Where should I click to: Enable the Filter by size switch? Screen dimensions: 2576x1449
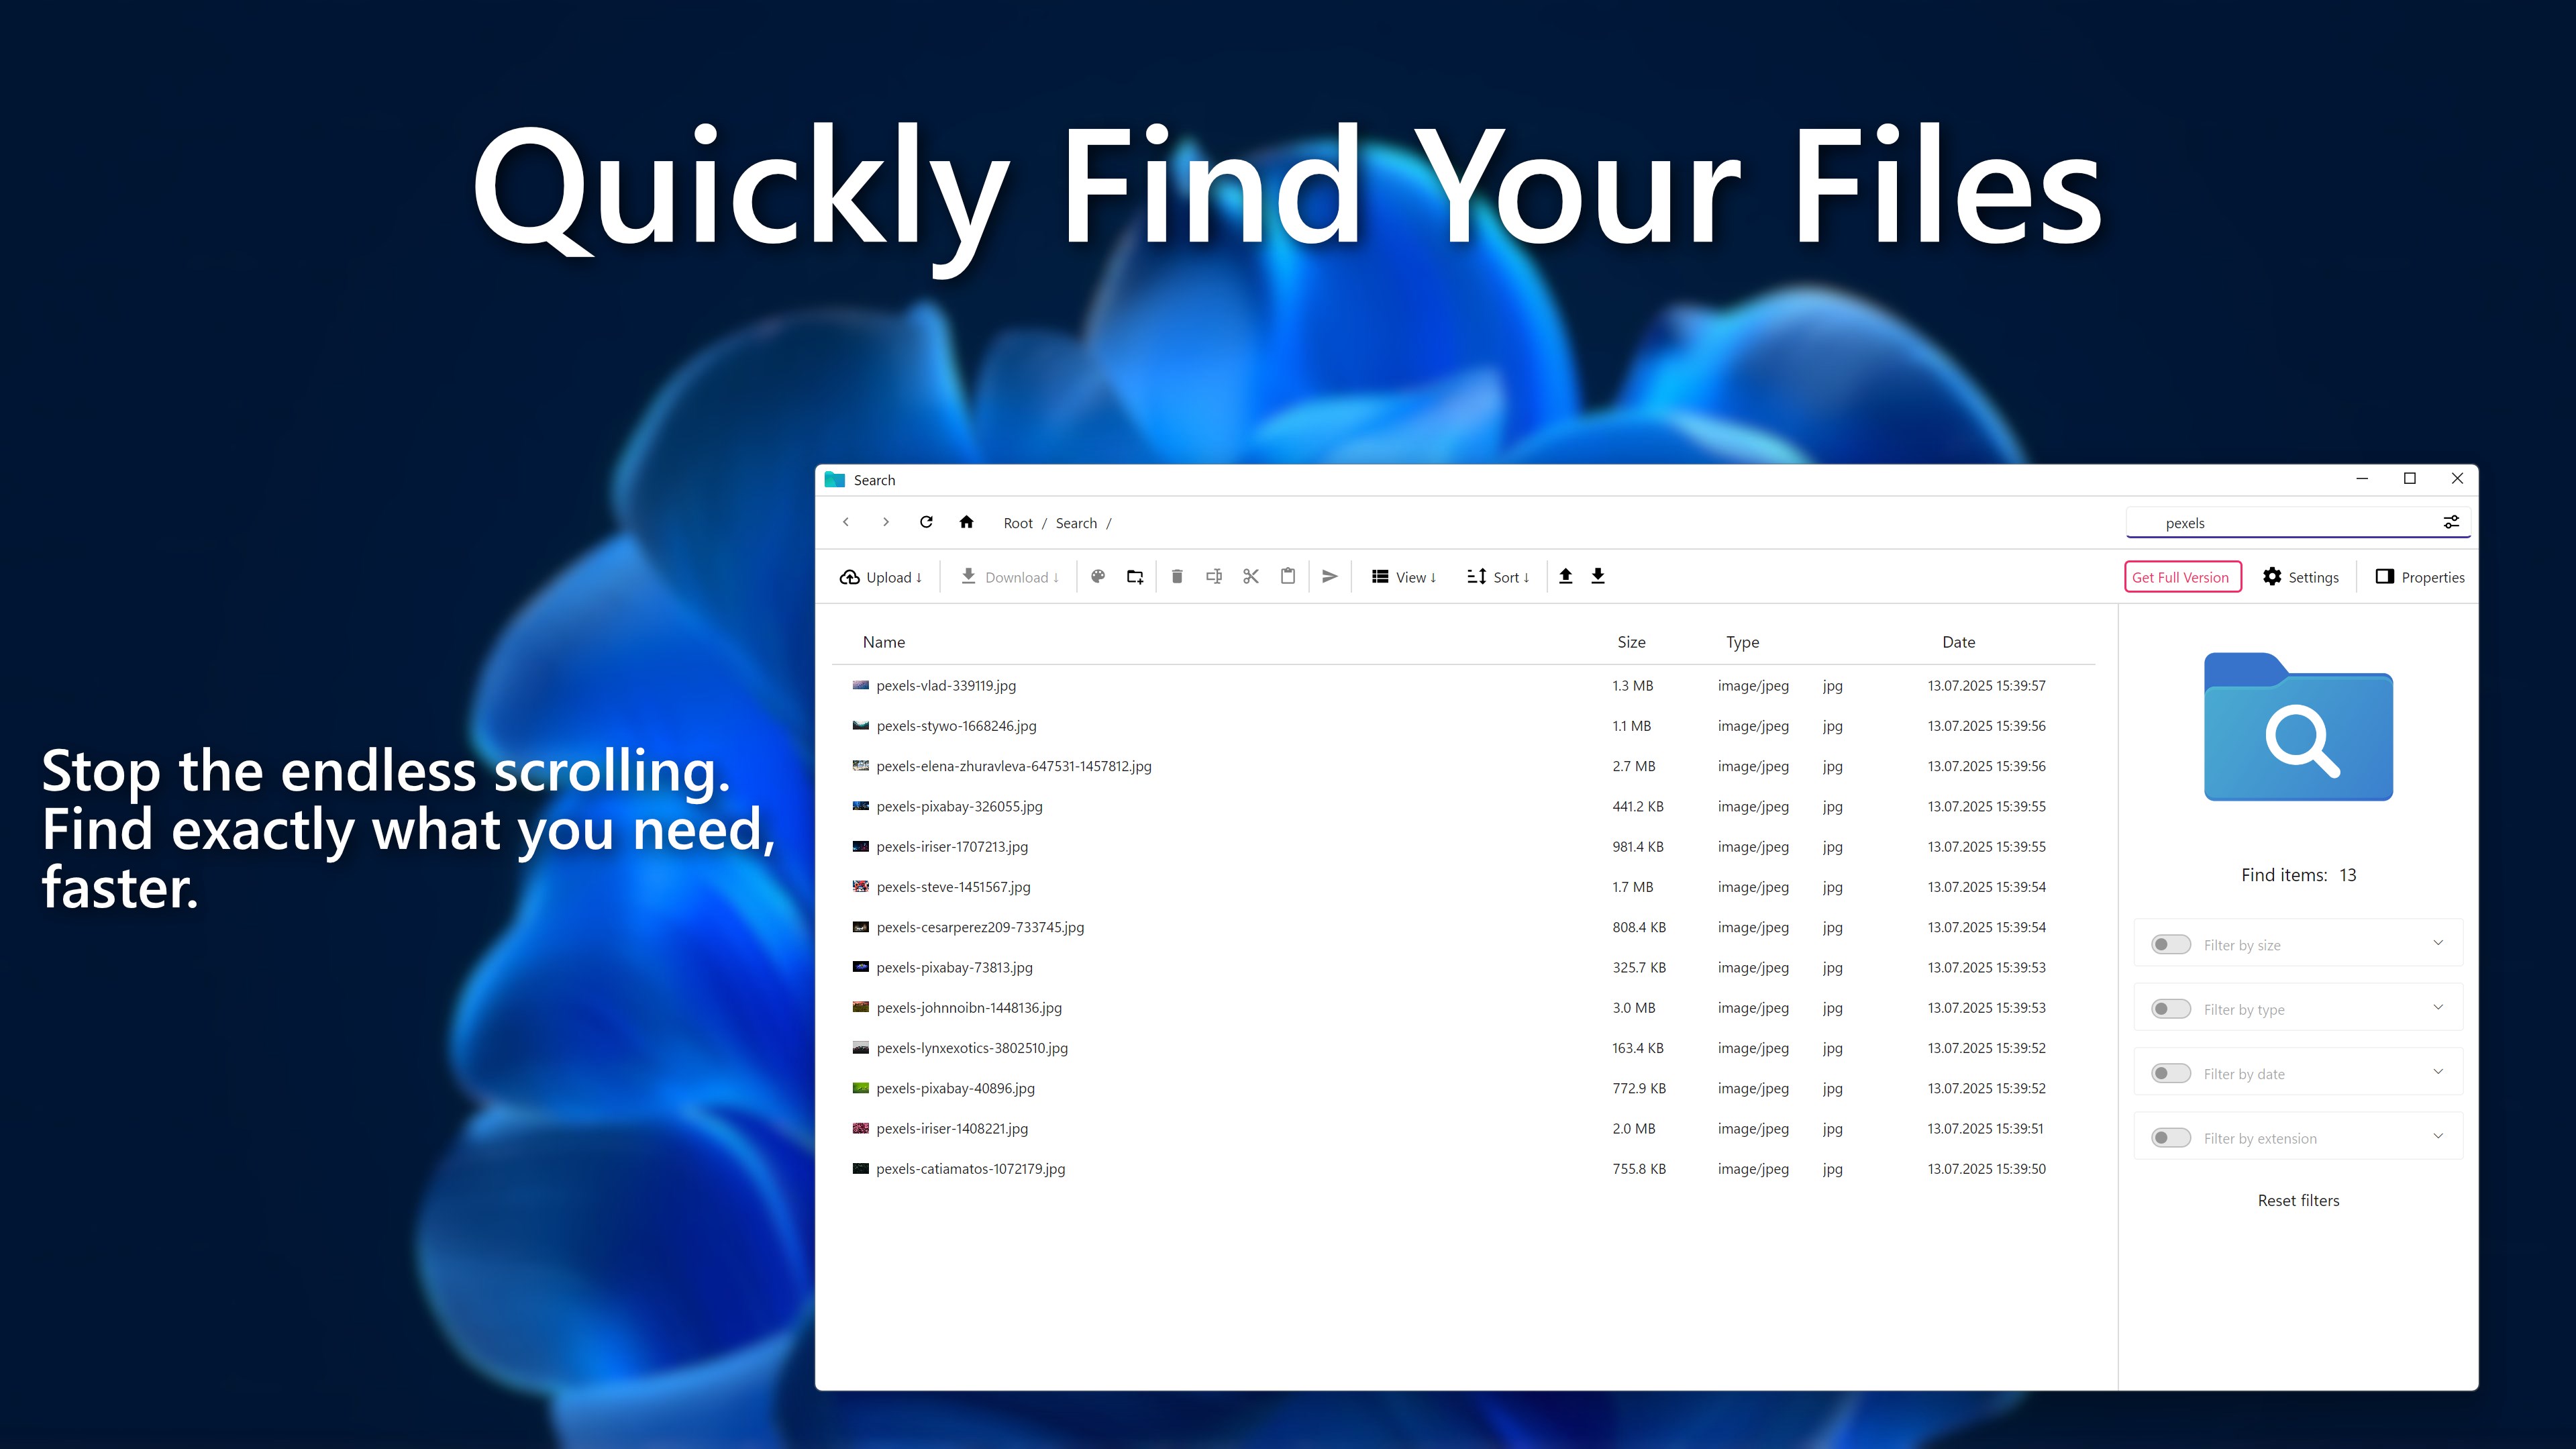[x=2170, y=945]
